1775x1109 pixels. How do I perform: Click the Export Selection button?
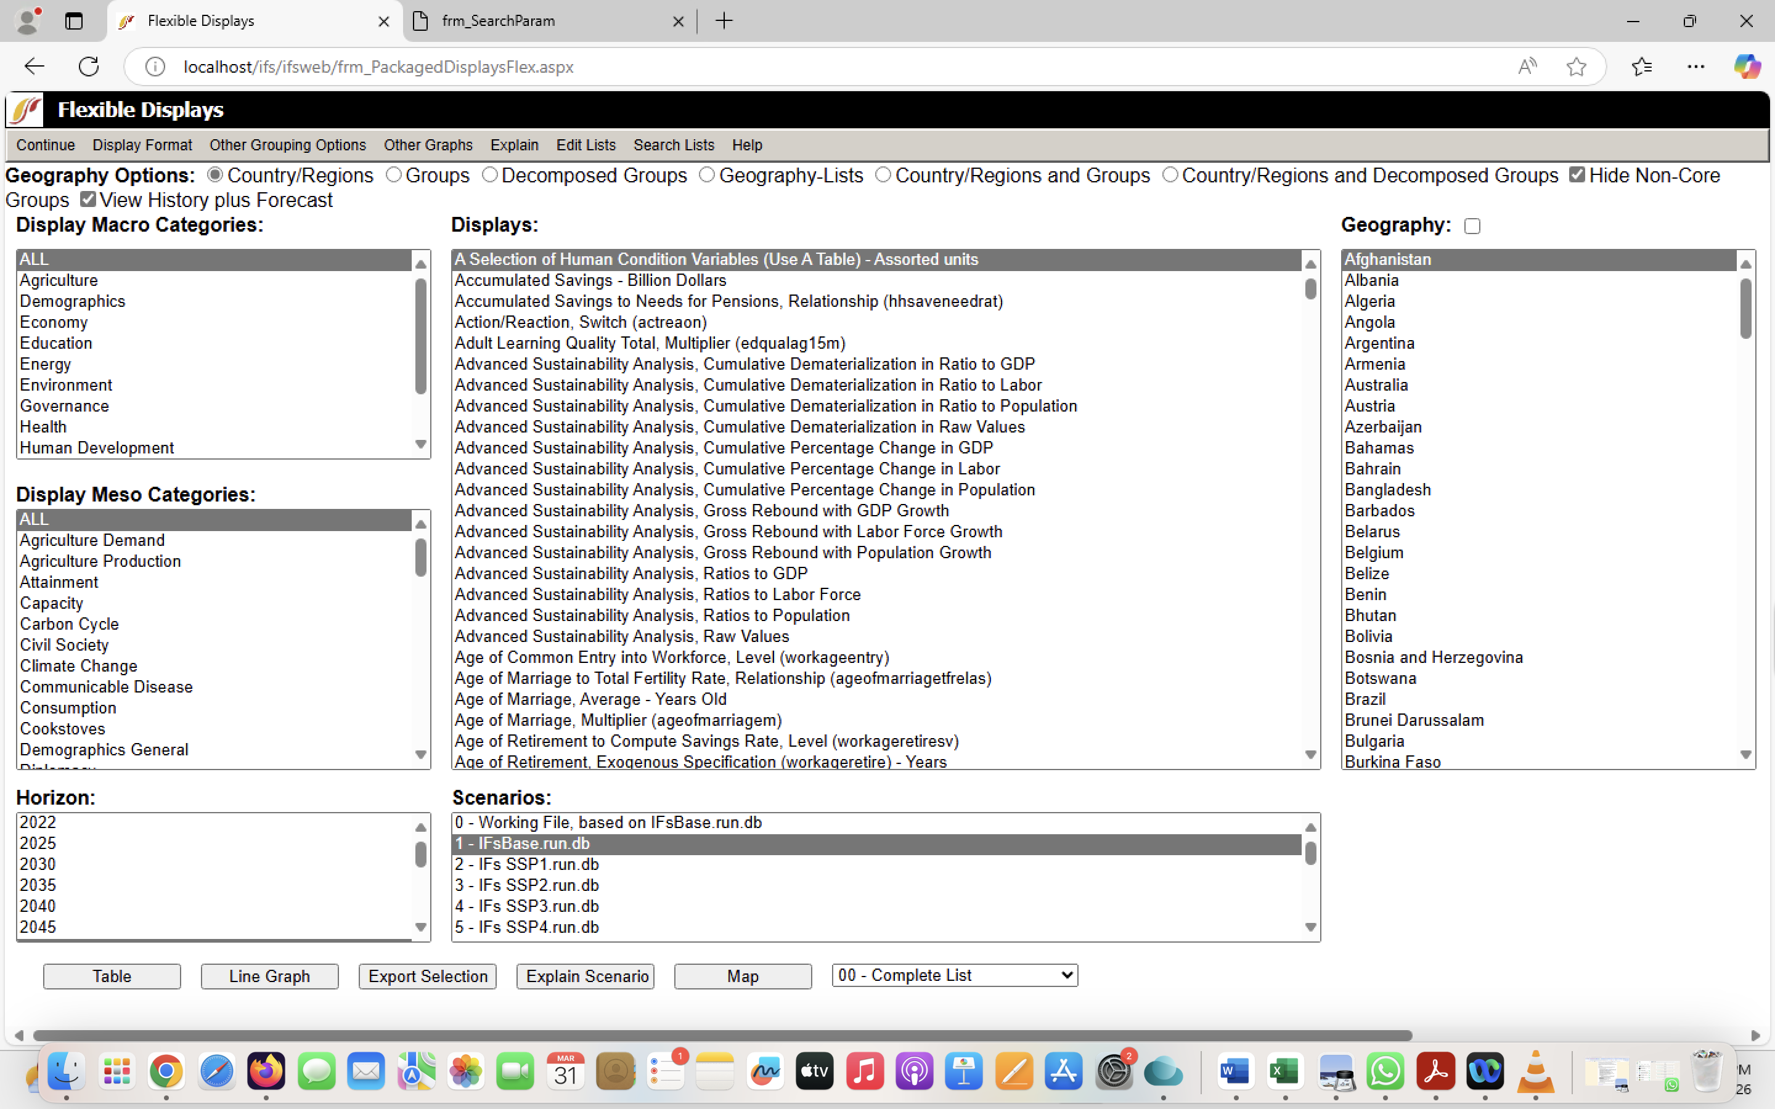428,977
